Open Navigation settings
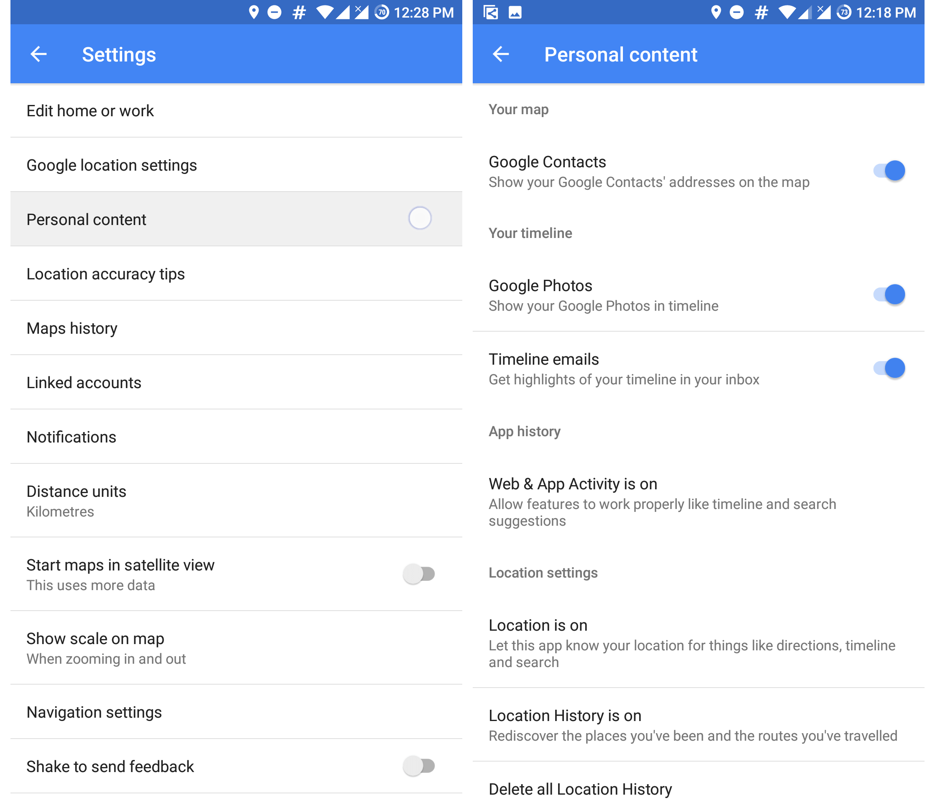 [x=236, y=712]
